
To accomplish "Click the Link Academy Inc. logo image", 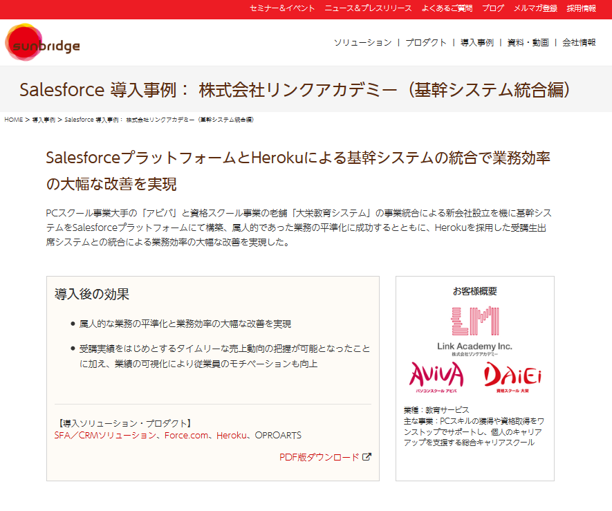I will tap(474, 331).
